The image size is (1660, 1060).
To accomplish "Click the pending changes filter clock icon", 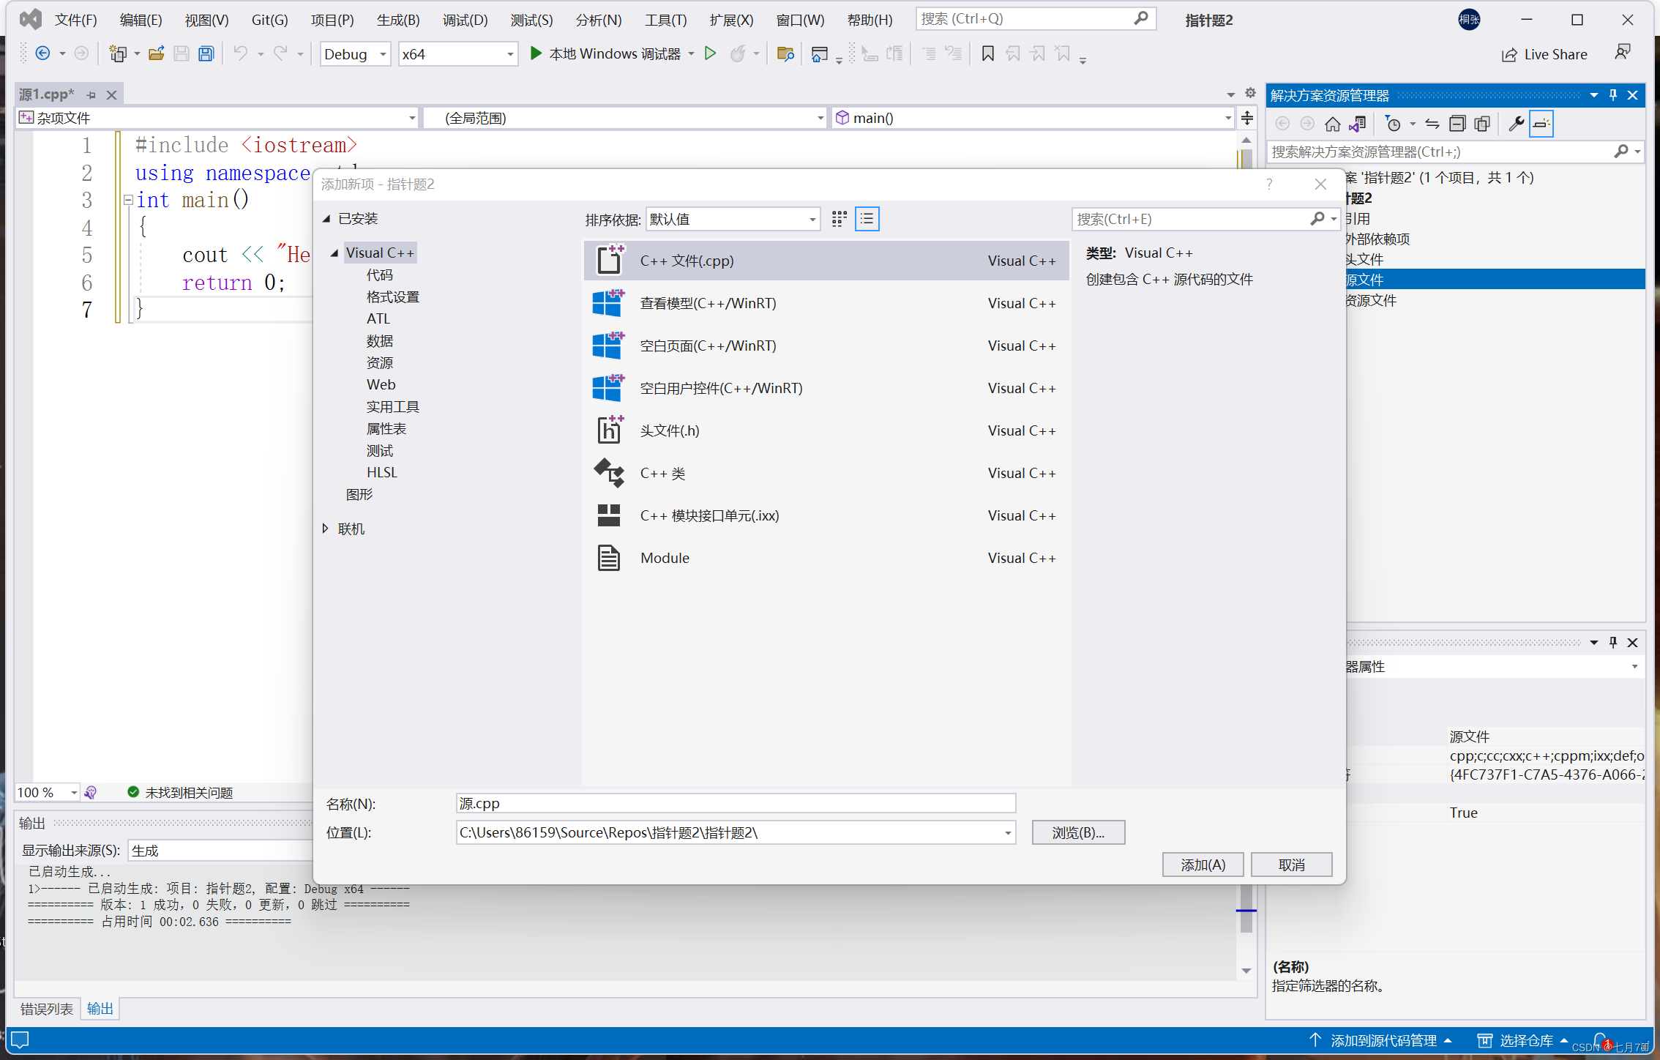I will 1393,124.
